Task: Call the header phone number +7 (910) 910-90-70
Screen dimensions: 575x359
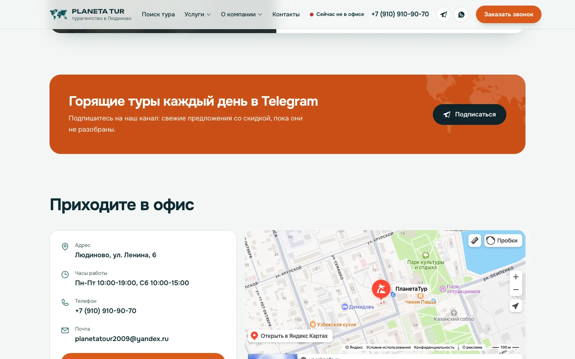Action: 400,14
